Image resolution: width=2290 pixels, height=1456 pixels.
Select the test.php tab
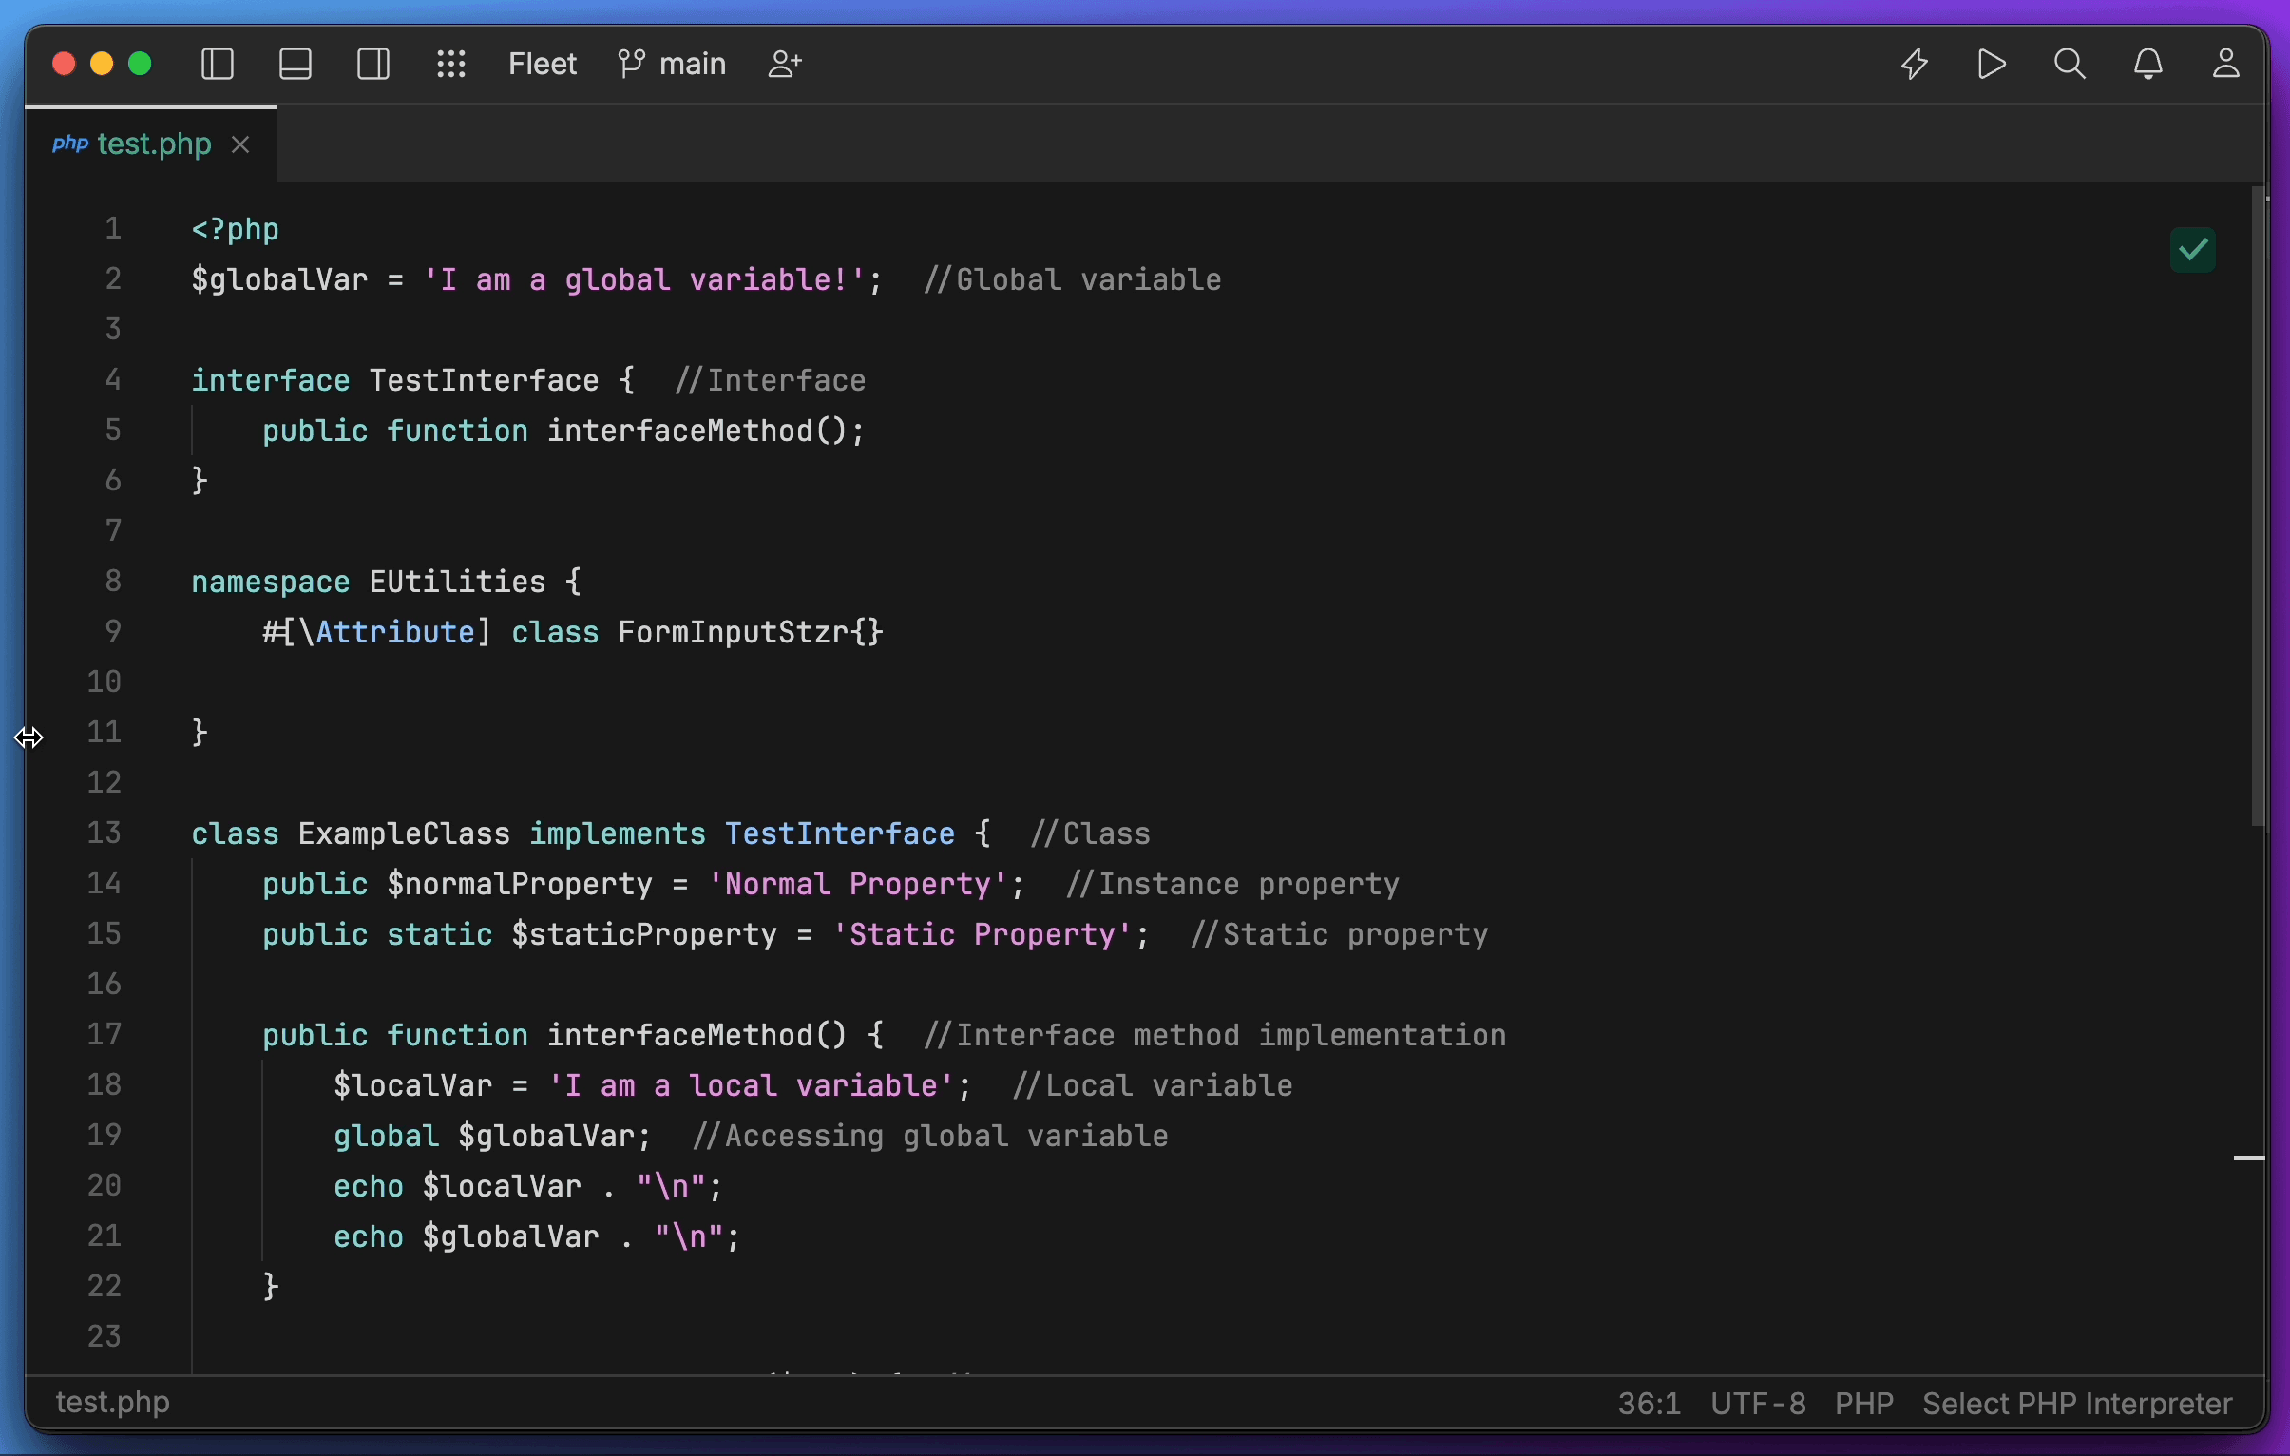point(151,144)
